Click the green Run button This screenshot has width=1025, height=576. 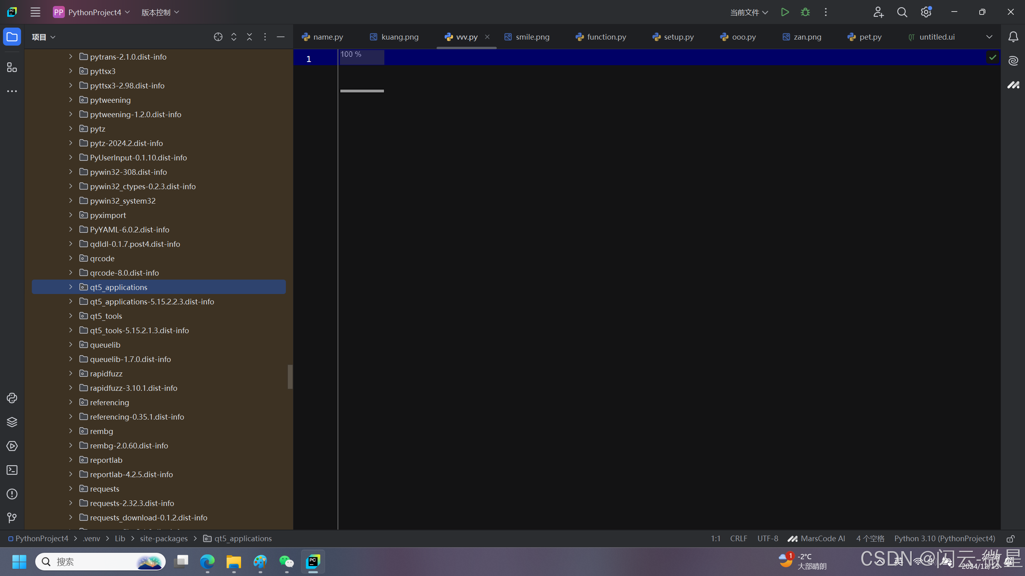coord(785,12)
